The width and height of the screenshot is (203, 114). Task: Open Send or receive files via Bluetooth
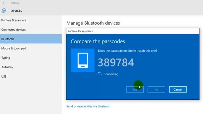[88, 106]
